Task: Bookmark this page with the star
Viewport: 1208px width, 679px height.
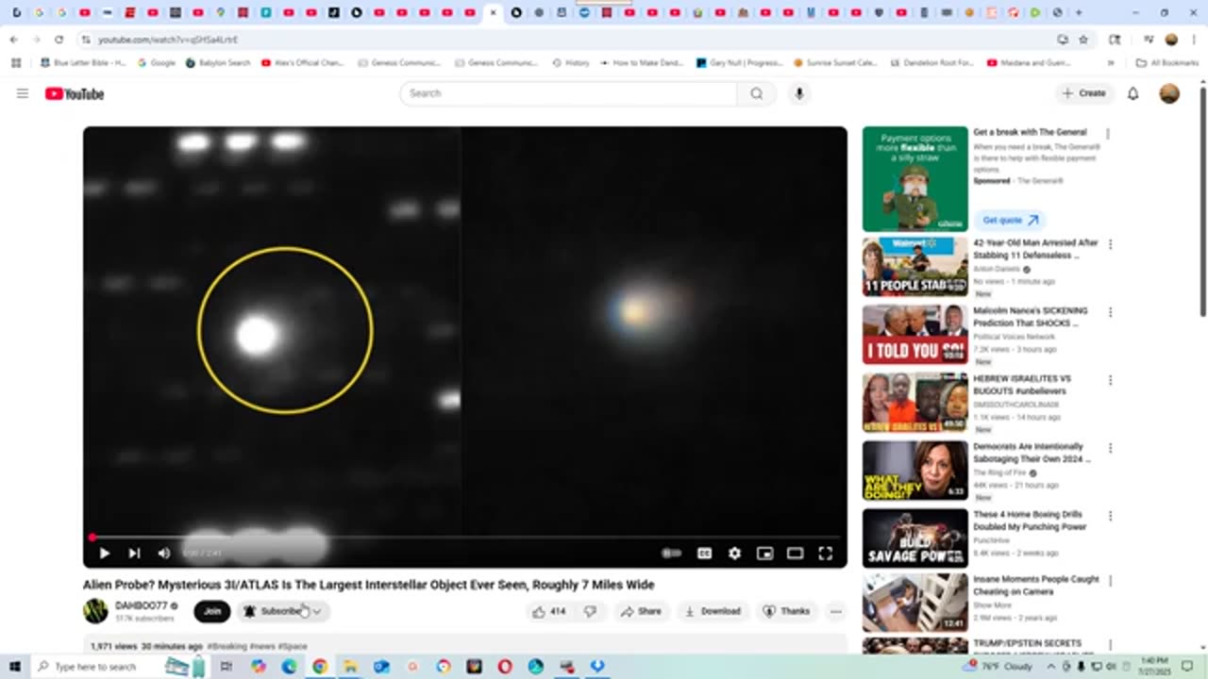Action: pyautogui.click(x=1083, y=40)
